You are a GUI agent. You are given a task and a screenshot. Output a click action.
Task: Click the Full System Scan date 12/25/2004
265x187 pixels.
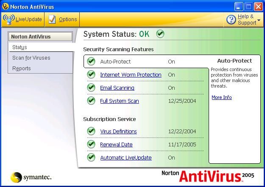point(182,101)
